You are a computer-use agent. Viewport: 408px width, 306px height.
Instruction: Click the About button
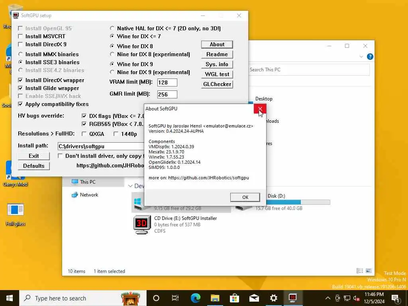tap(217, 45)
